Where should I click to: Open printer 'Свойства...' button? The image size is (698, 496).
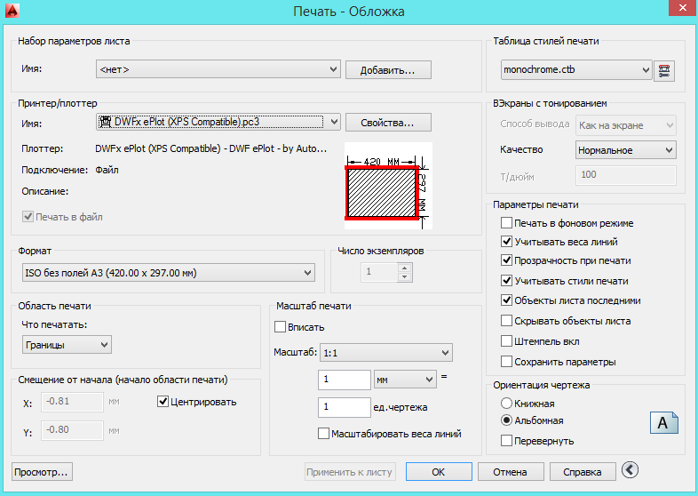point(388,123)
